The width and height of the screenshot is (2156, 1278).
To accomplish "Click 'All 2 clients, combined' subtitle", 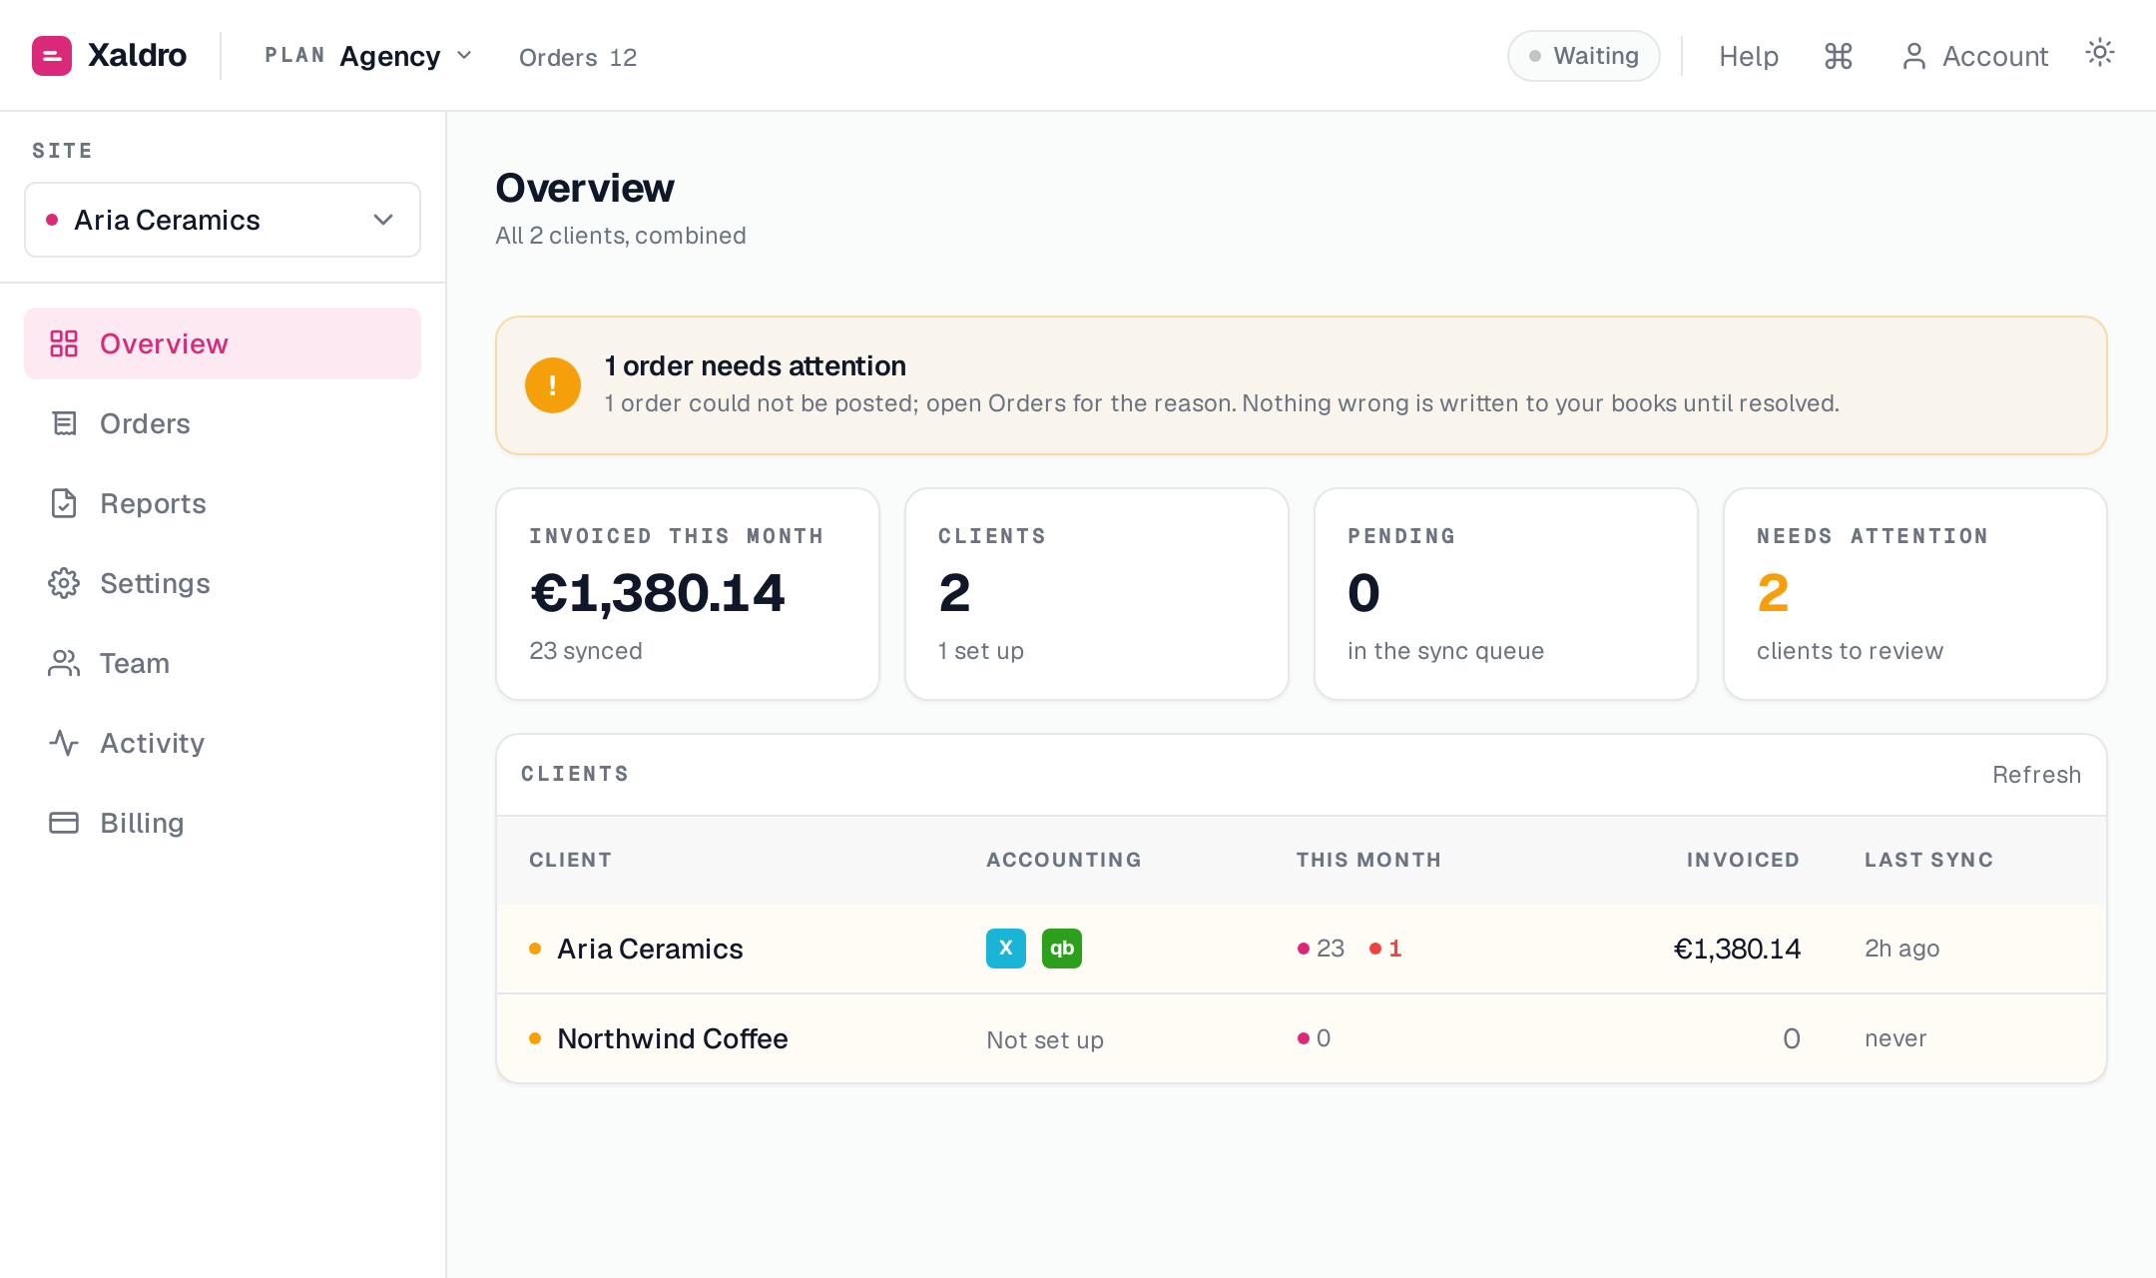I will [621, 236].
